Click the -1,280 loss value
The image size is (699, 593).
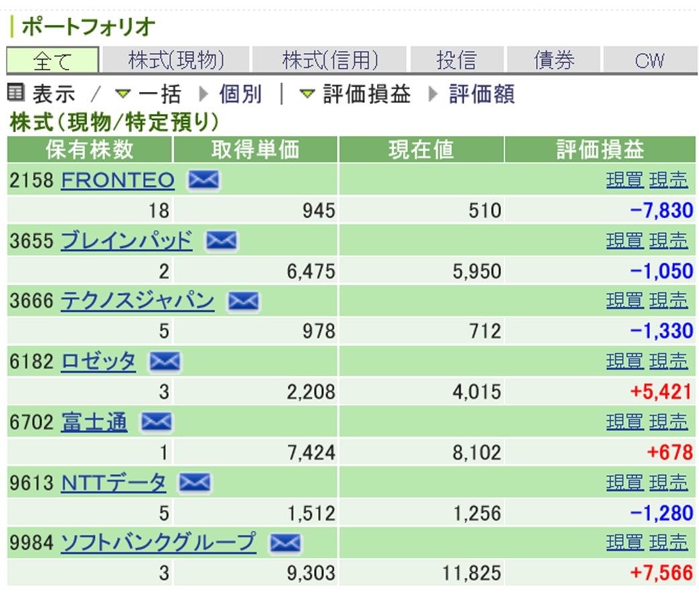[661, 513]
